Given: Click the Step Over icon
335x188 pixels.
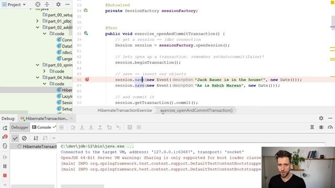Looking at the screenshot, I should [x=73, y=127].
